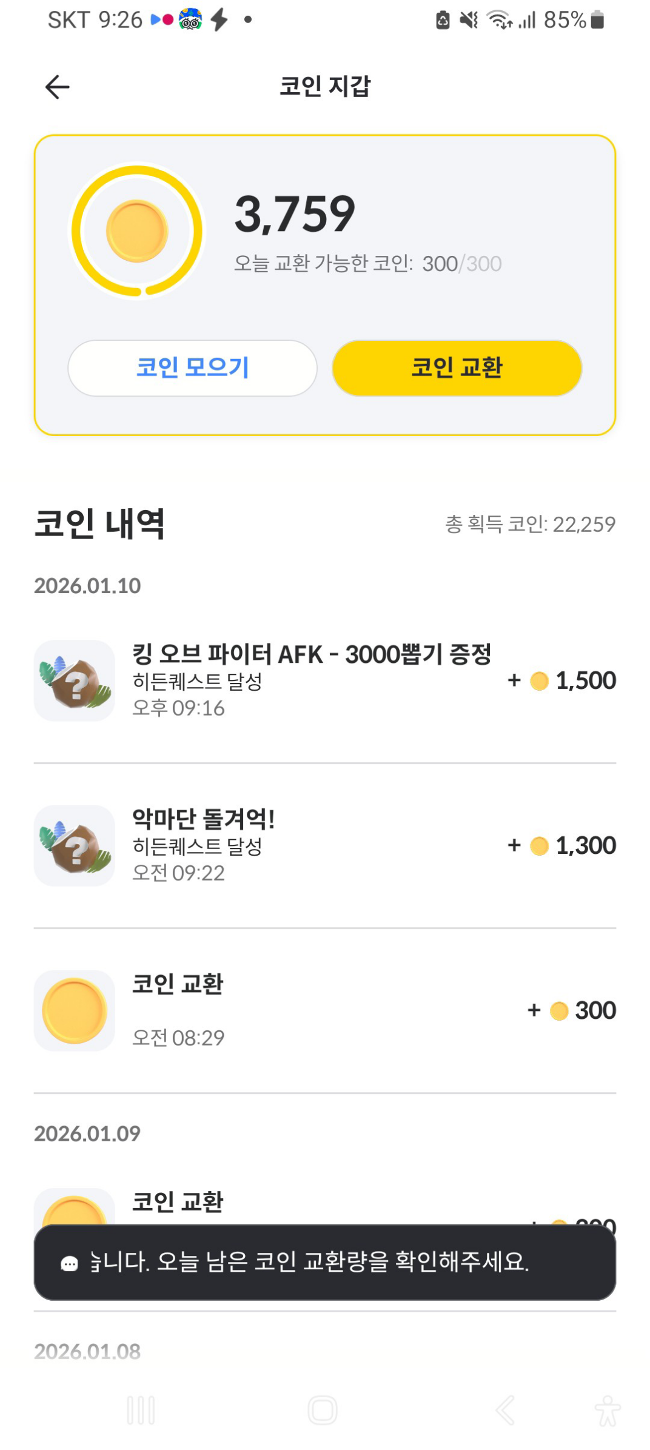Open 킹 오브 파이터 AFK history entry
Viewport: 650px width, 1450px height.
click(x=325, y=680)
